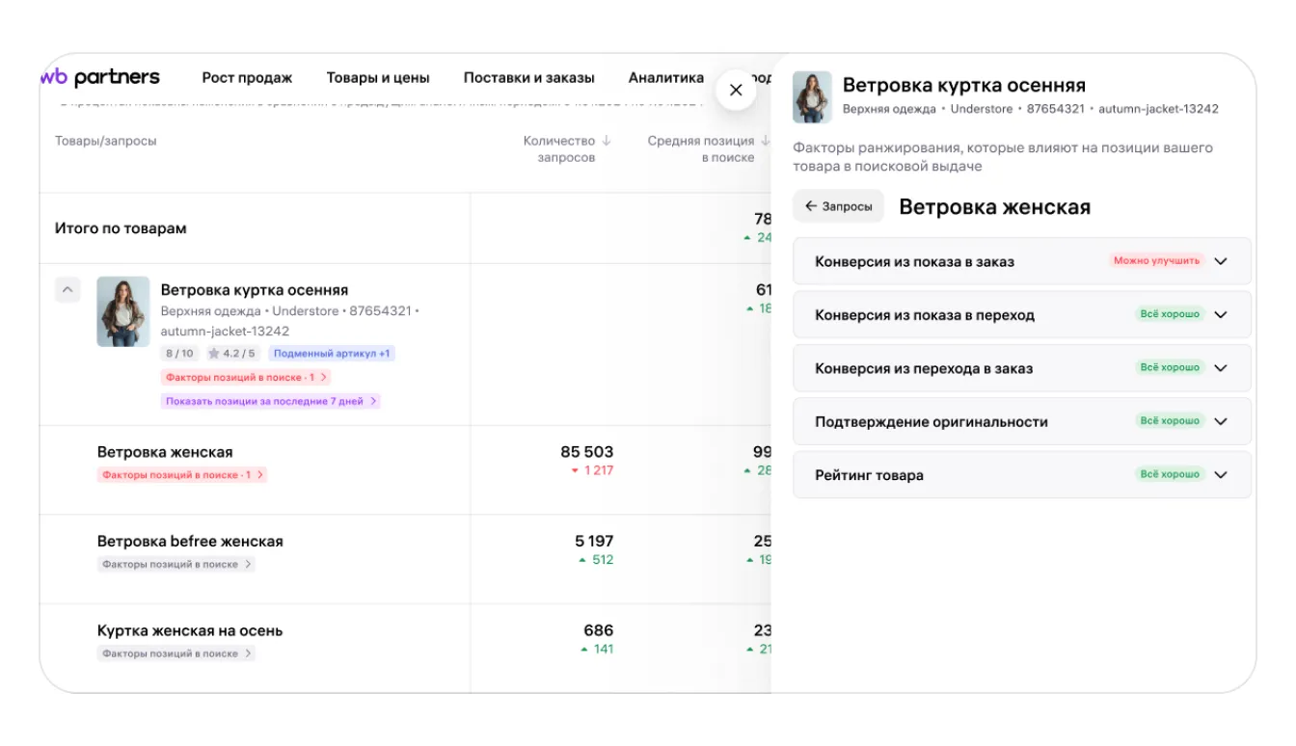This screenshot has height=746, width=1296.
Task: Open Факторы позиций under Ветровка befree женская
Action: click(175, 564)
